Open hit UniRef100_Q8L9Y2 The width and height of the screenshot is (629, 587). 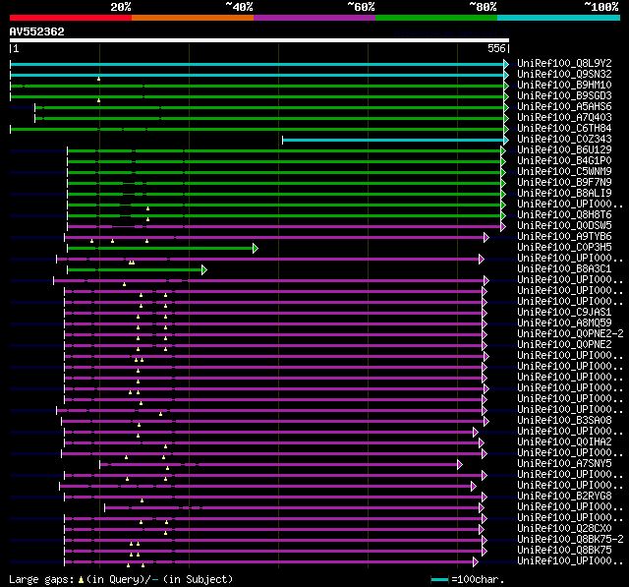click(564, 63)
